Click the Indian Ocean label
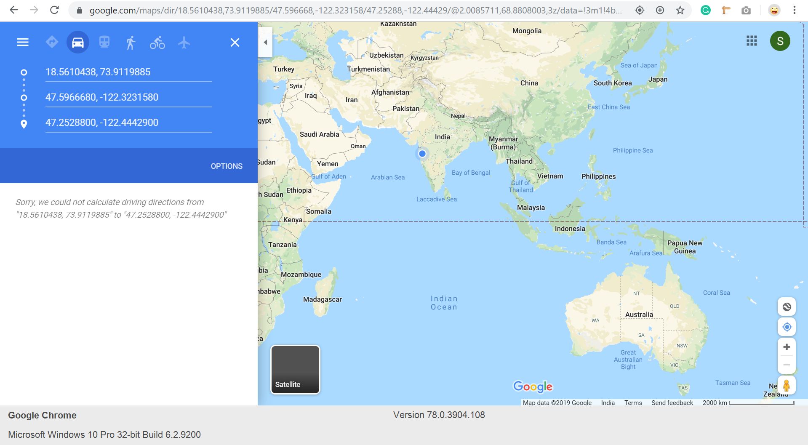The width and height of the screenshot is (808, 445). point(444,303)
